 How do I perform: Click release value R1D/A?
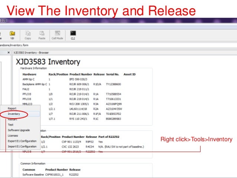click(x=97, y=84)
